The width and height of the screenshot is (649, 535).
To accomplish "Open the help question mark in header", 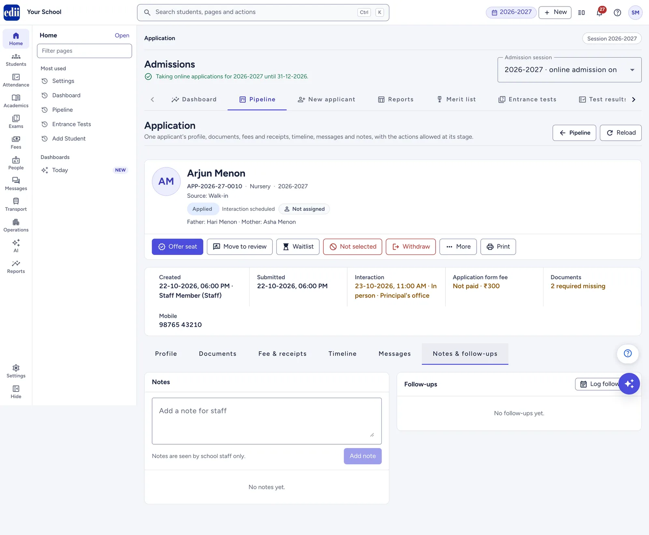I will click(617, 13).
